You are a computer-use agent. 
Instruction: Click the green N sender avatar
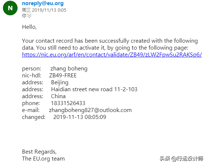point(10,8)
